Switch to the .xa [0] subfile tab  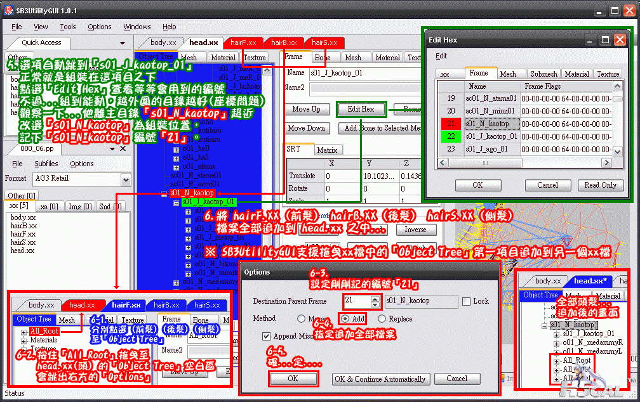pyautogui.click(x=49, y=207)
